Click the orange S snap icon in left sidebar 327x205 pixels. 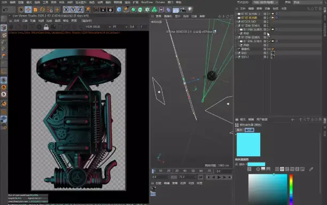coord(4,87)
